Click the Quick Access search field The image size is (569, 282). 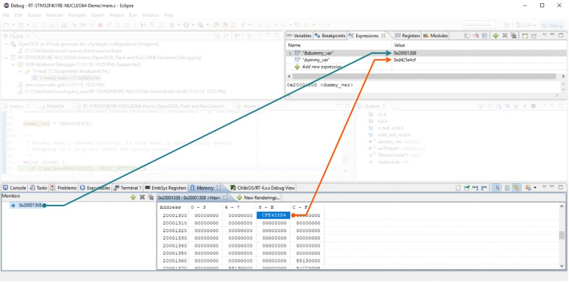pyautogui.click(x=480, y=24)
